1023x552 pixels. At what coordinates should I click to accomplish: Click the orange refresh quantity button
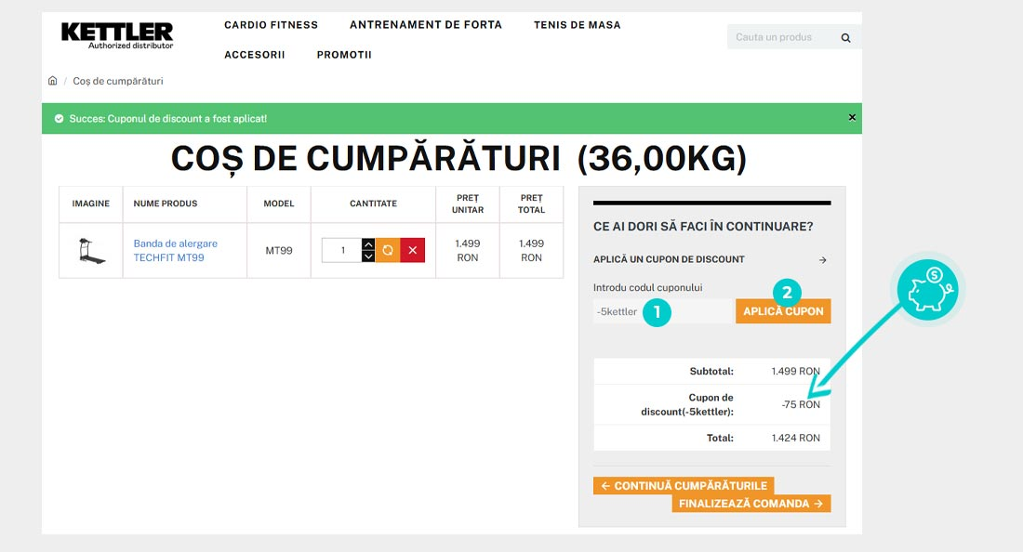click(x=388, y=250)
